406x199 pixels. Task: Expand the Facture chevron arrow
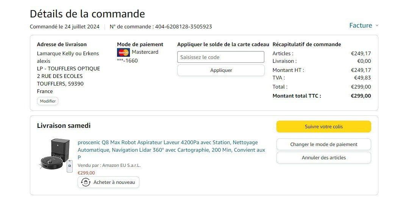[x=376, y=26]
